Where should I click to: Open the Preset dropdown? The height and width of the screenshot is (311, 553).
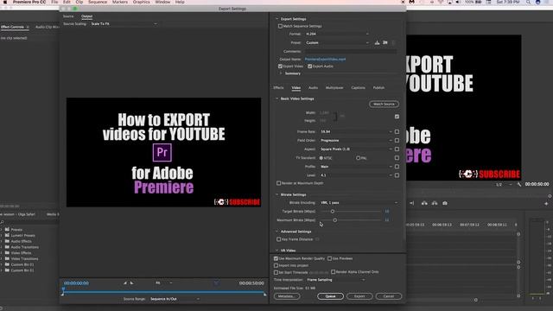[337, 42]
